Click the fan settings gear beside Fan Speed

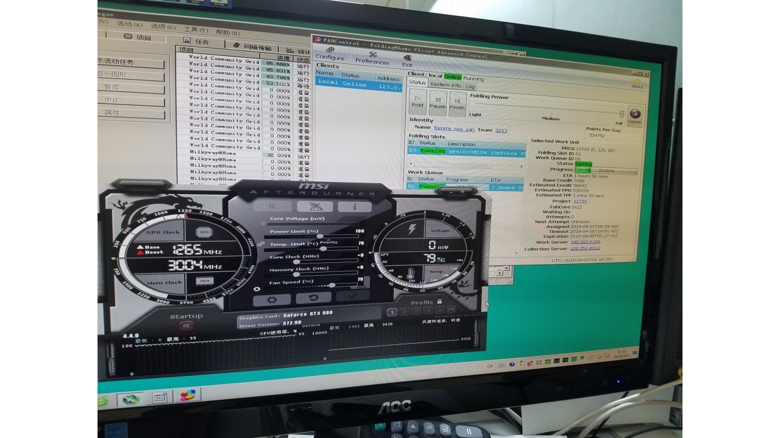click(257, 289)
